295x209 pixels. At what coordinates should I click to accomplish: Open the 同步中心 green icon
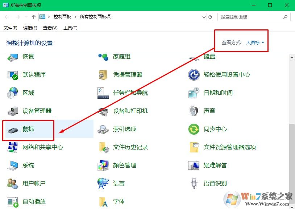tap(194, 129)
